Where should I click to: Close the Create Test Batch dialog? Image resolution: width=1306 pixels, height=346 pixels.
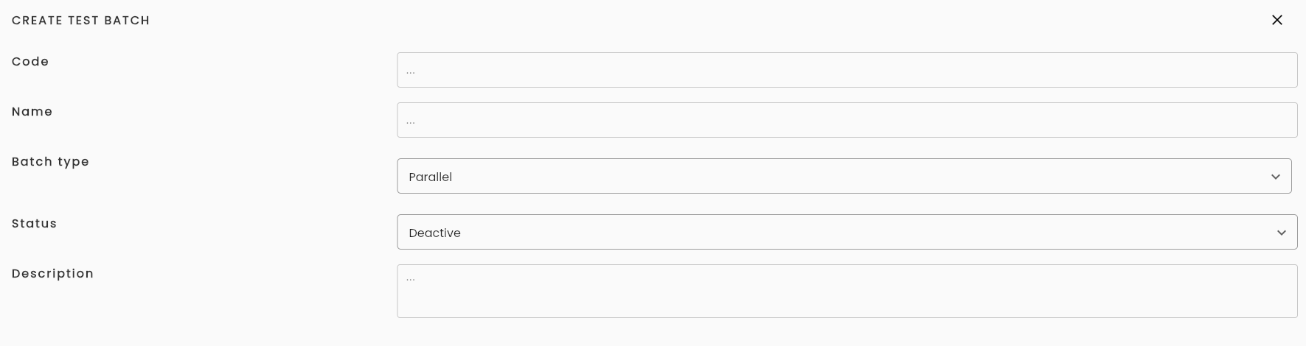pos(1277,20)
